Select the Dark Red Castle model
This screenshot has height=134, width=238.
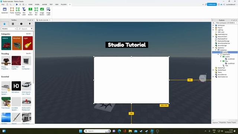(x=16, y=63)
